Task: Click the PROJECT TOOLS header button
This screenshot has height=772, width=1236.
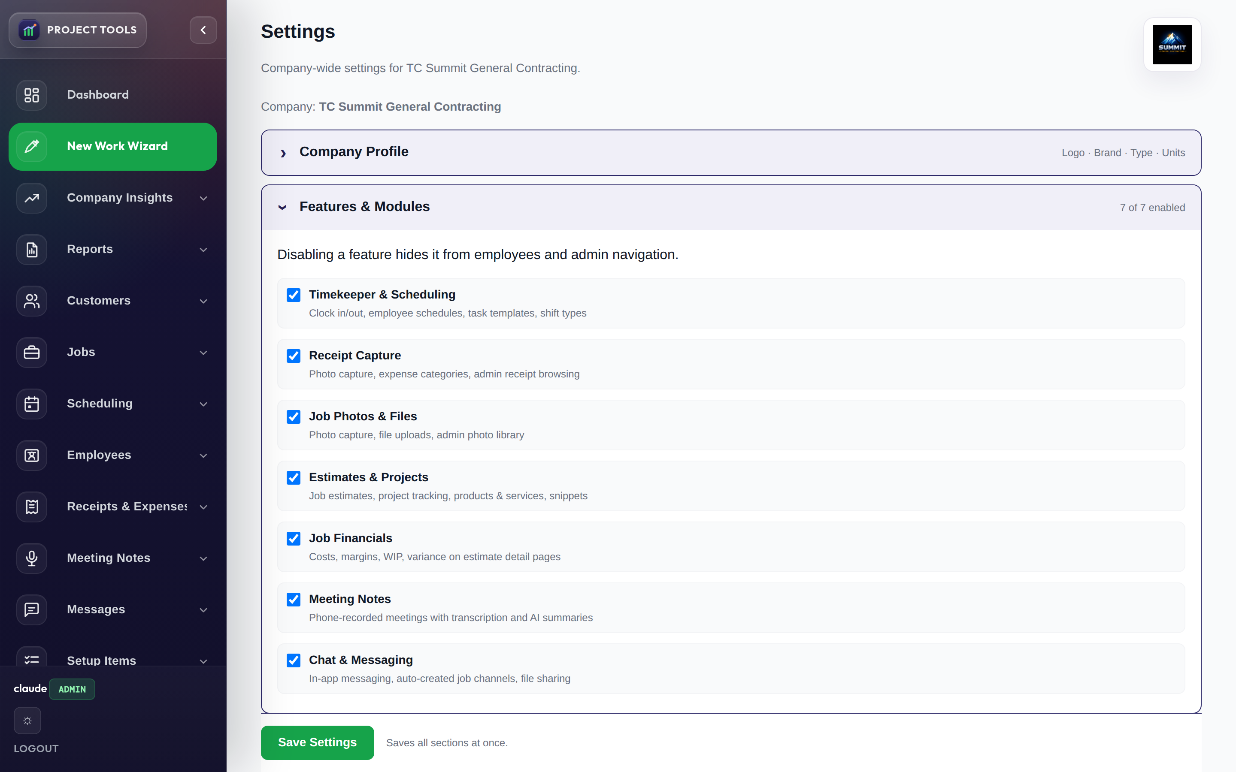Action: tap(78, 30)
